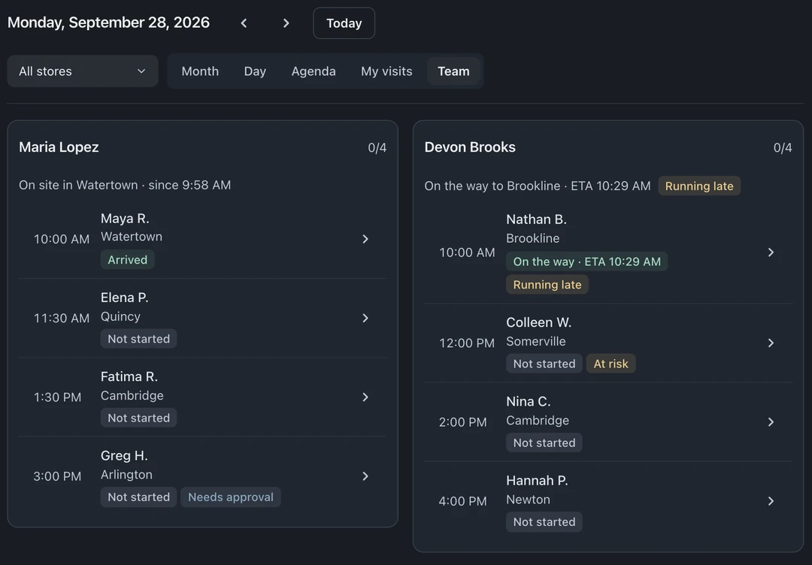Click the 2:00 PM time for Nina C.
The width and height of the screenshot is (812, 565).
tap(462, 422)
